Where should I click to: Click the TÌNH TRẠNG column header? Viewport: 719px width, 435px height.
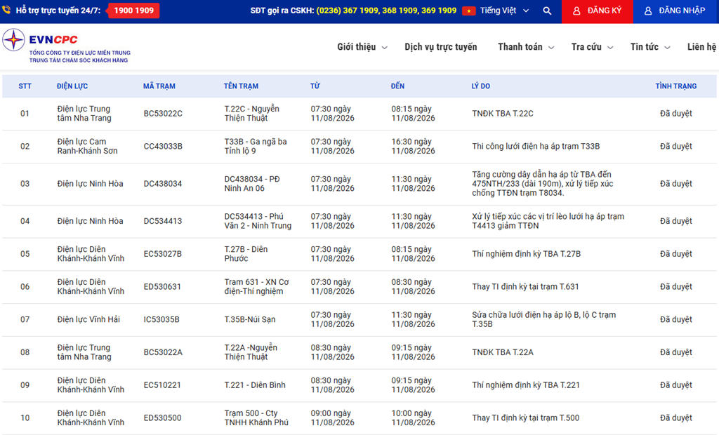click(676, 86)
